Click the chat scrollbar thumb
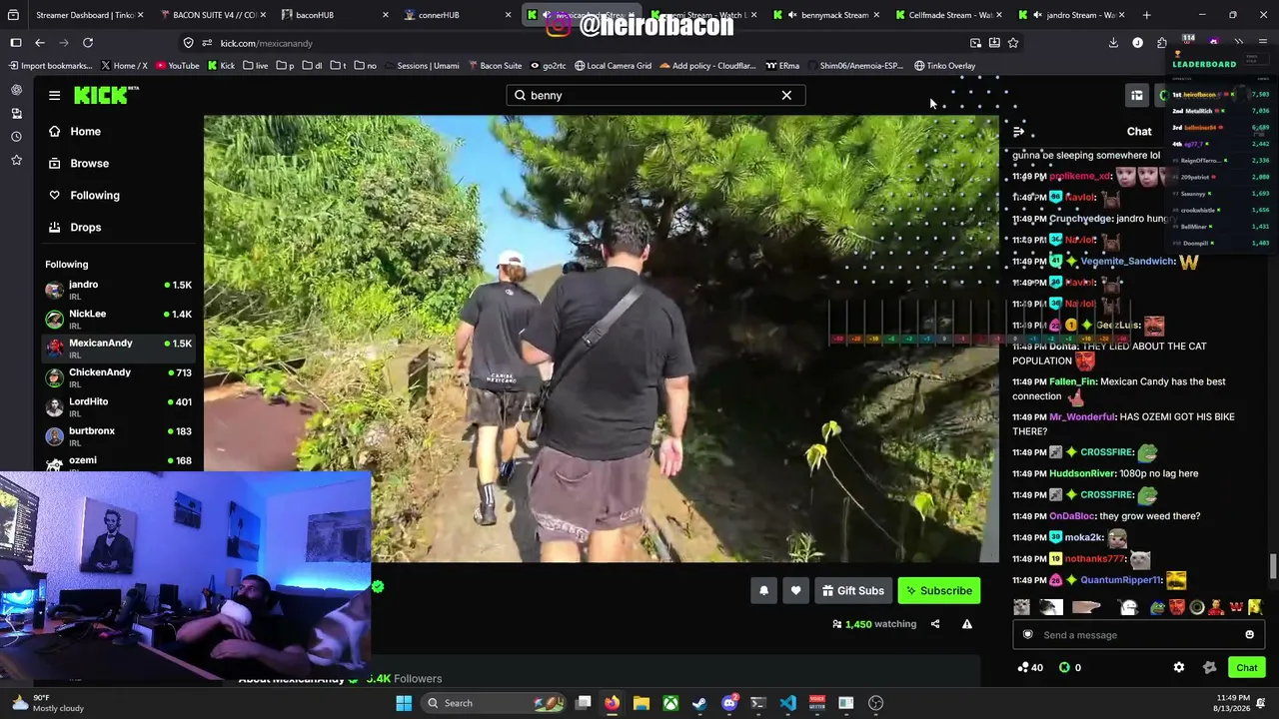1279x719 pixels. tap(1272, 566)
